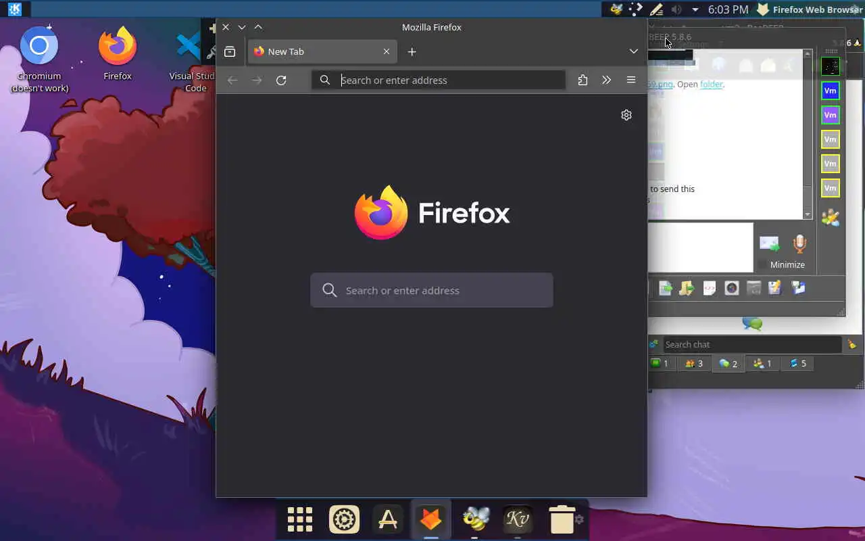Open the font/app store dock icon
865x541 pixels.
pos(388,519)
